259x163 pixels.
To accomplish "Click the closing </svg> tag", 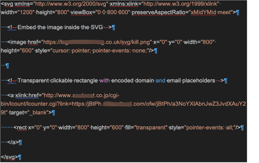I will 9,157.
